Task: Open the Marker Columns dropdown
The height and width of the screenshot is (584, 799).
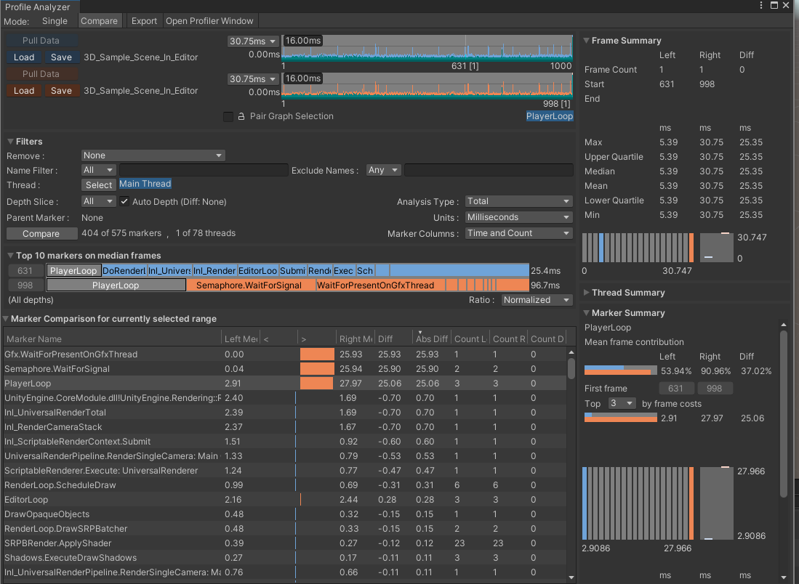Action: pyautogui.click(x=518, y=233)
